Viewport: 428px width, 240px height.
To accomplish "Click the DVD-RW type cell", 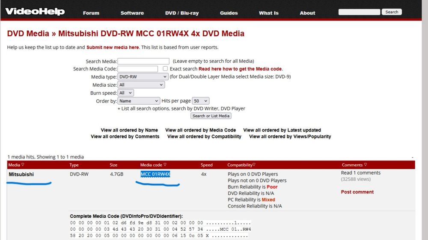I will click(79, 174).
